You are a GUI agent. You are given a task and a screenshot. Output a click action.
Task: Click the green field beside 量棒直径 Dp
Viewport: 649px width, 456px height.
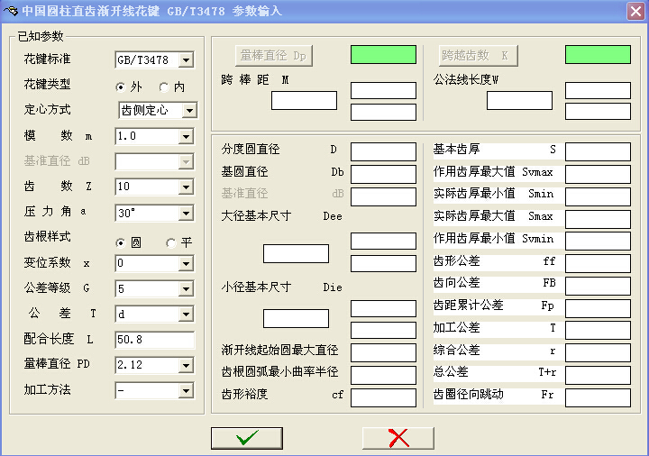pyautogui.click(x=383, y=54)
